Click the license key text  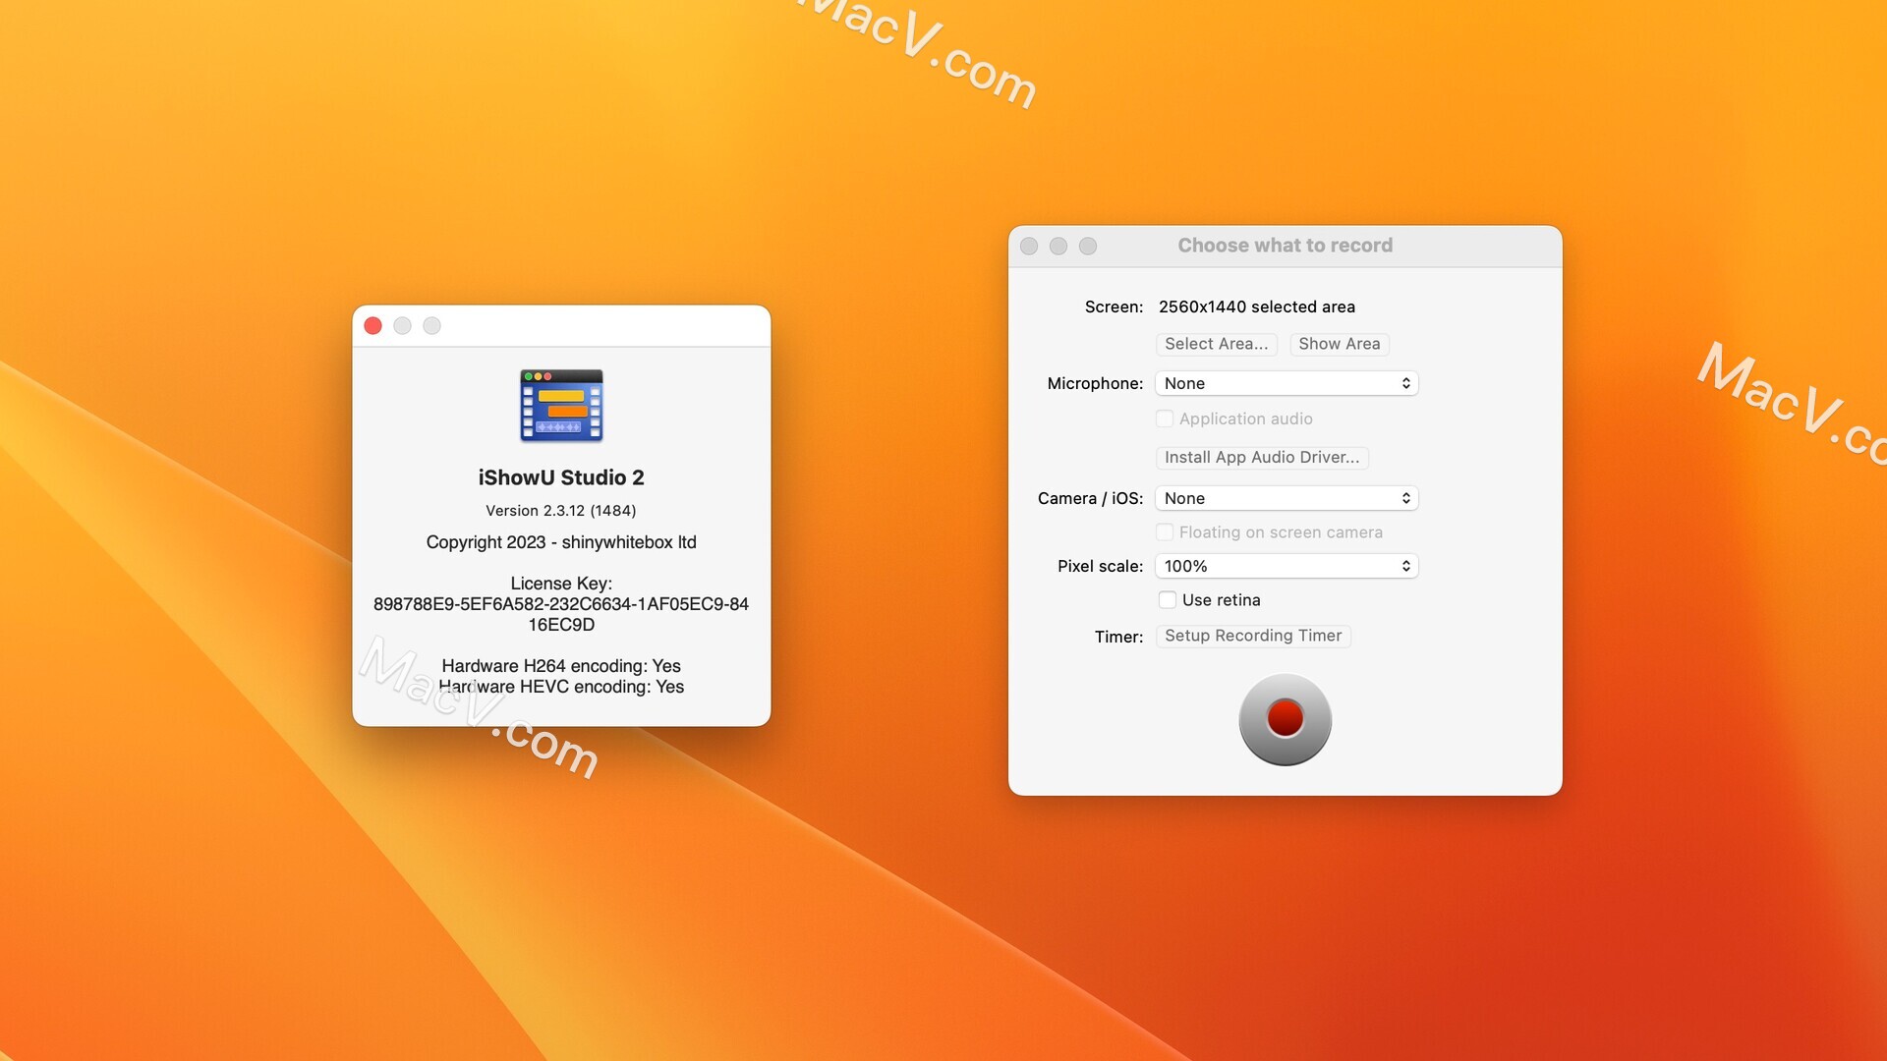point(561,614)
